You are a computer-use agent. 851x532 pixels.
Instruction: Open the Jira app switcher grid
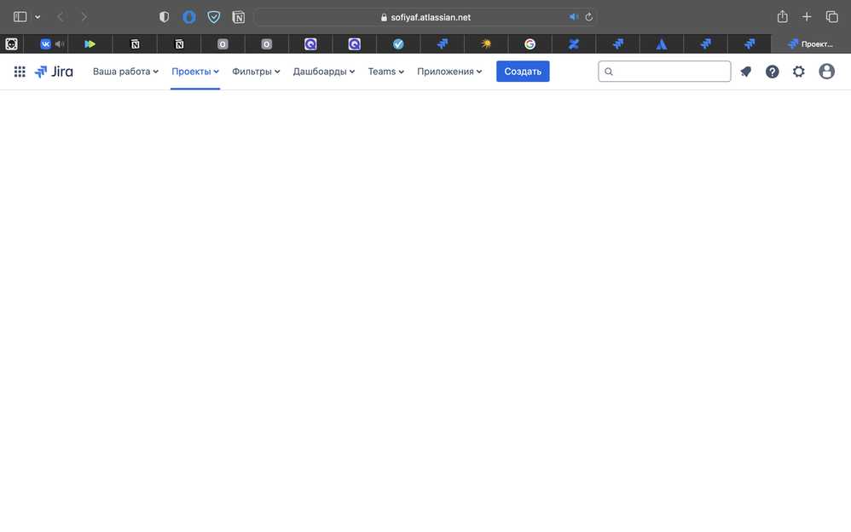(20, 72)
